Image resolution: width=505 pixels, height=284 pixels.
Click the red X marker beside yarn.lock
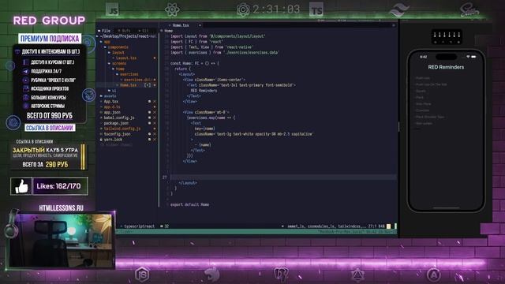[x=155, y=140]
